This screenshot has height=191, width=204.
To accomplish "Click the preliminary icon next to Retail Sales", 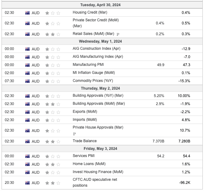I will [x=118, y=34].
